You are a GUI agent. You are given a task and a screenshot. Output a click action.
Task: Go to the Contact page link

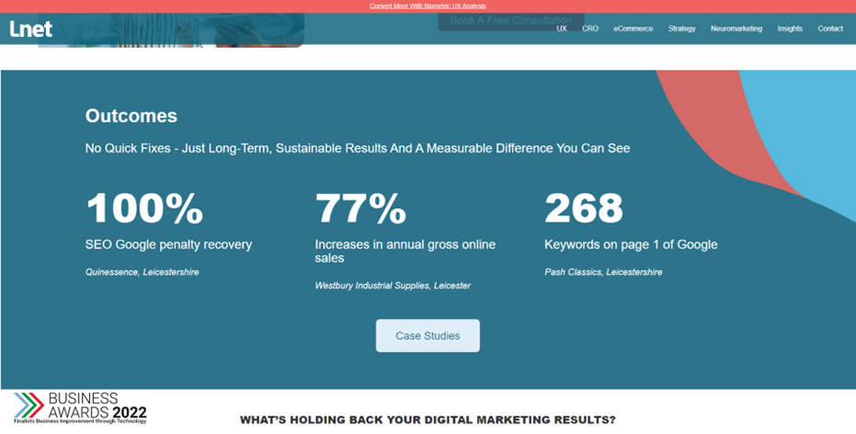click(x=830, y=29)
